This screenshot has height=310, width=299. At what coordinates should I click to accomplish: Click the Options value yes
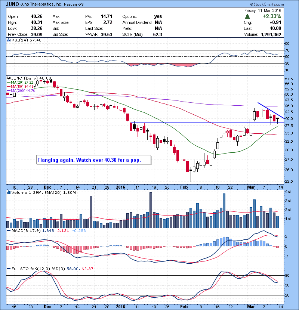point(158,16)
